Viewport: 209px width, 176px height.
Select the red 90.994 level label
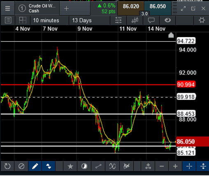(x=186, y=84)
